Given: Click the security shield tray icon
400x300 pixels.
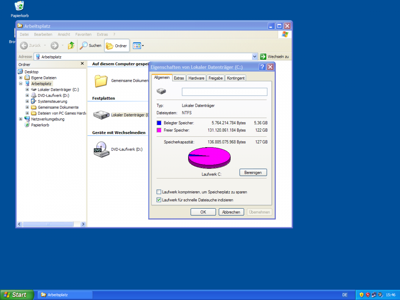Looking at the screenshot, I should coord(362,295).
